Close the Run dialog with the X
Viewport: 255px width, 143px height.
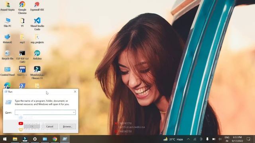tap(75, 92)
